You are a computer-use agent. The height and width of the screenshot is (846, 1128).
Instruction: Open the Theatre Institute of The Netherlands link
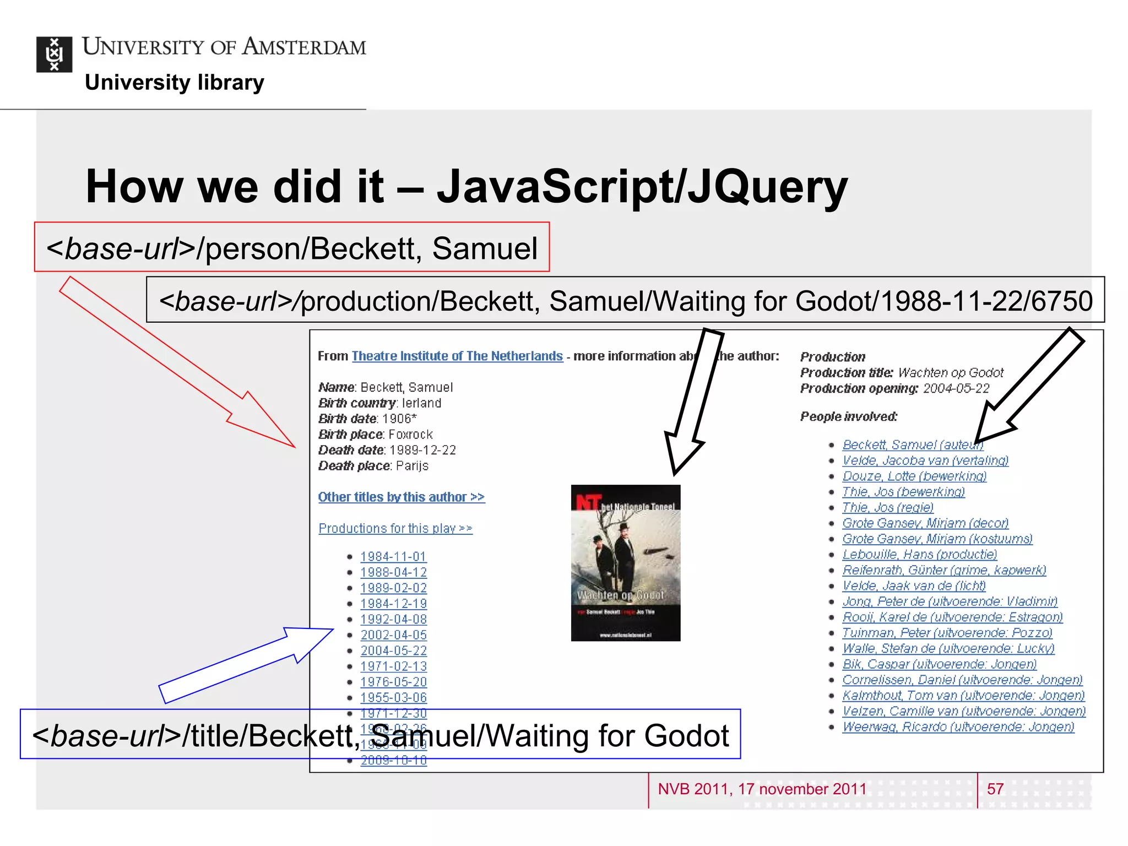[x=457, y=356]
